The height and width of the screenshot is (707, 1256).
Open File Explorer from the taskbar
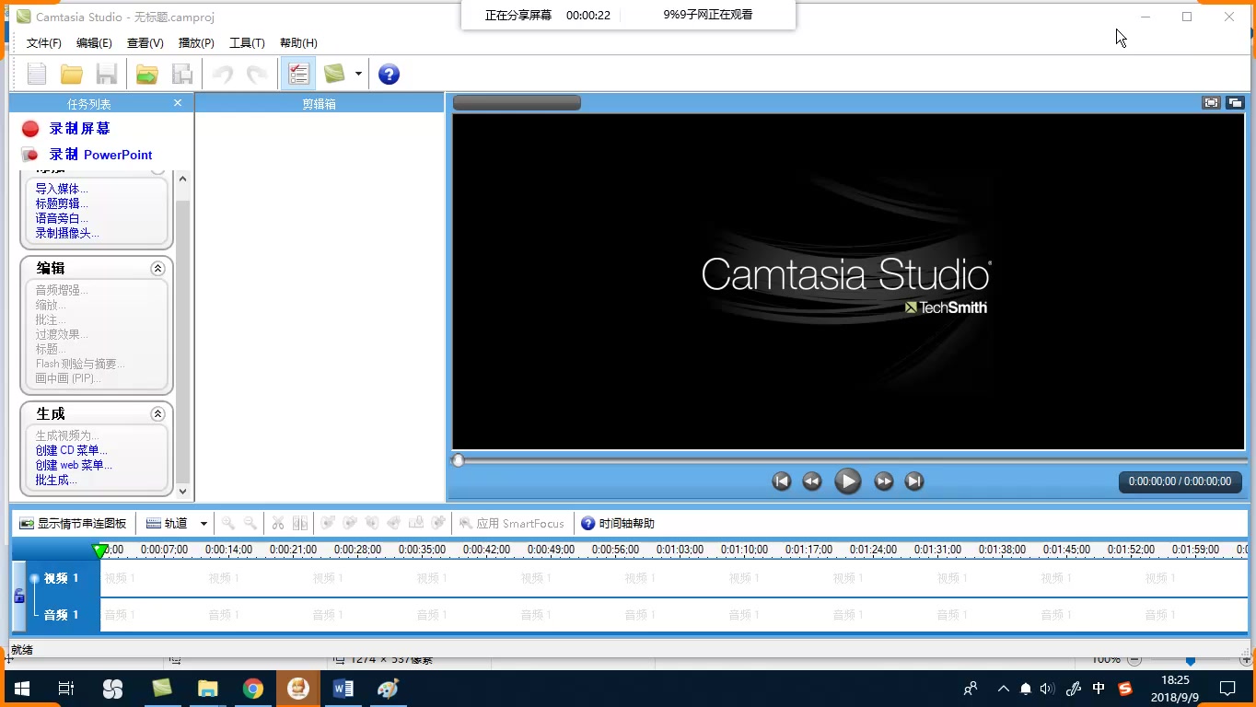[207, 689]
